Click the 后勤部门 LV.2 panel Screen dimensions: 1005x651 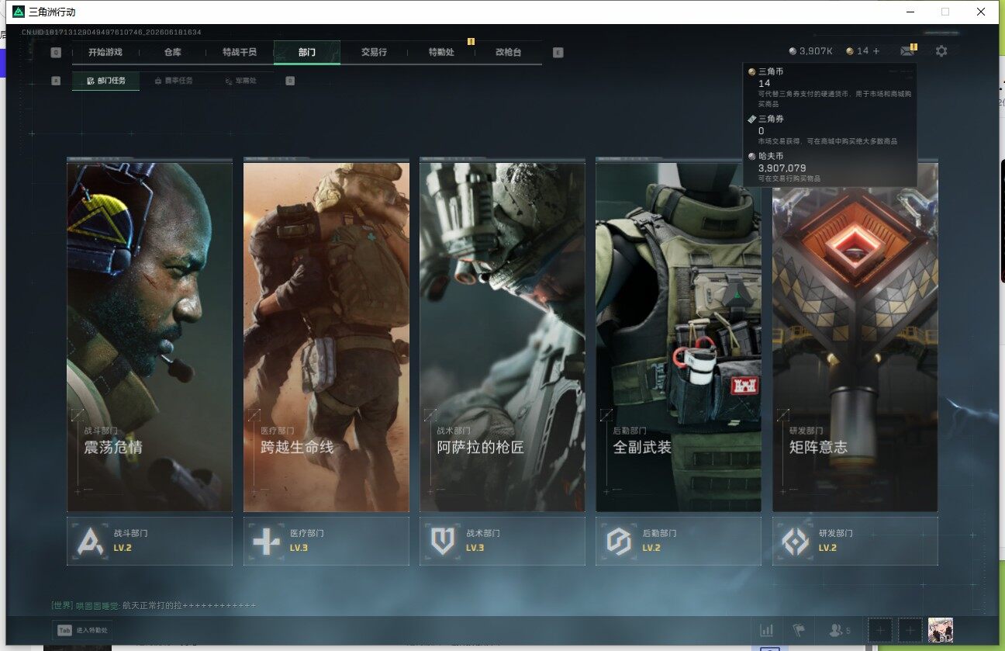(679, 541)
